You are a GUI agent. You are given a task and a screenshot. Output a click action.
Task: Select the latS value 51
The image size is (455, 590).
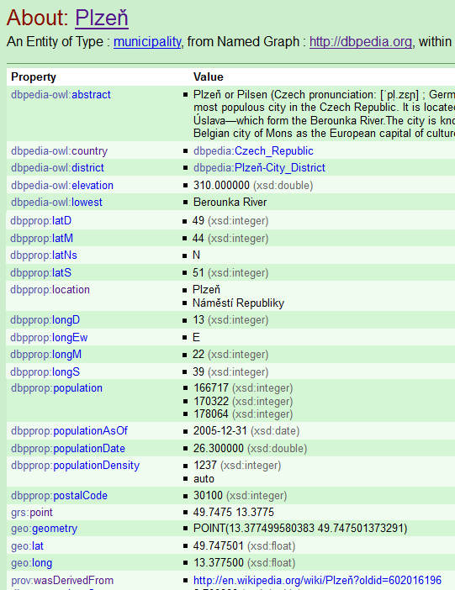pos(198,273)
